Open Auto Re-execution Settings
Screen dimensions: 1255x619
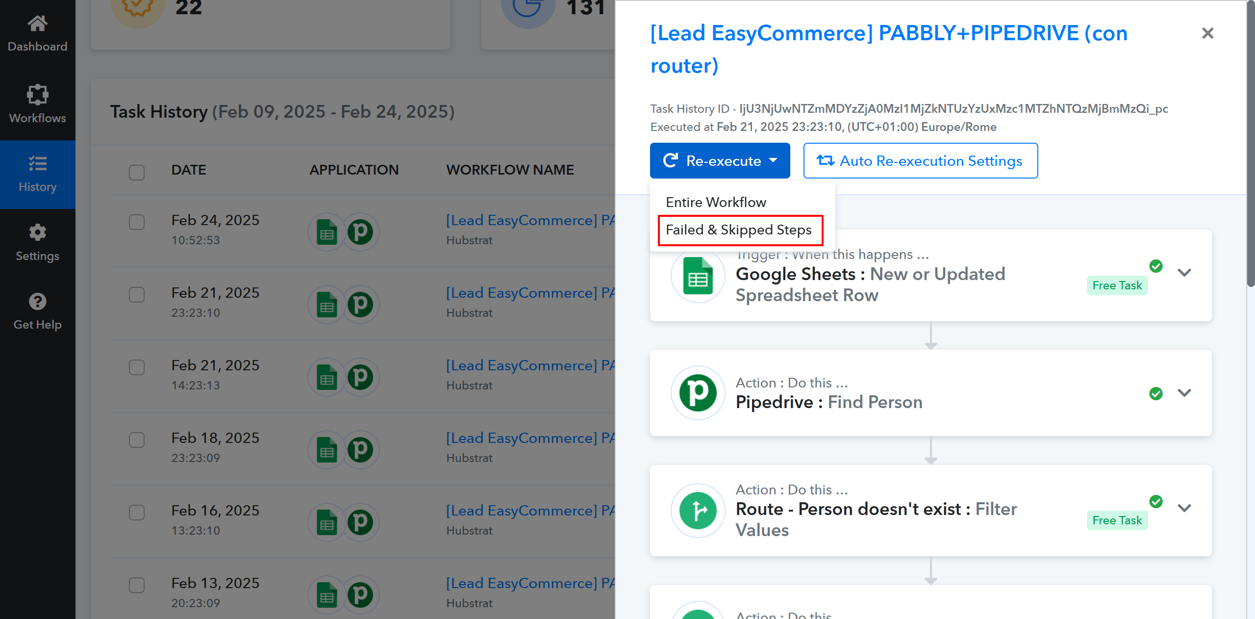(x=920, y=161)
